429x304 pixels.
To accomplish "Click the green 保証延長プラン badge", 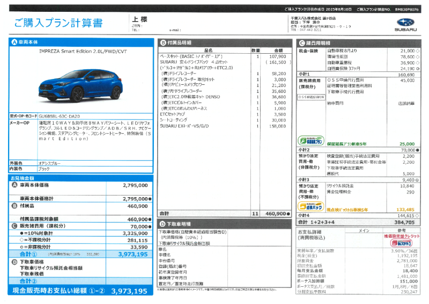I will point(311,141).
